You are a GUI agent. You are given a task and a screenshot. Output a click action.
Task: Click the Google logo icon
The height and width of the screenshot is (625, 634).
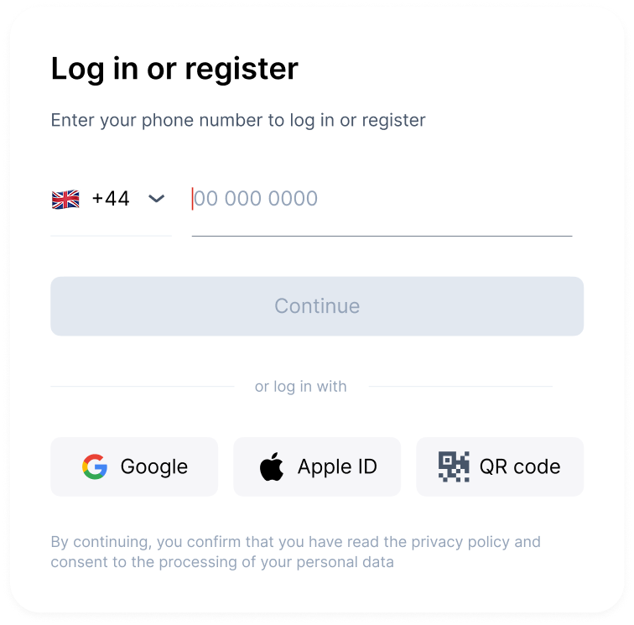tap(95, 466)
